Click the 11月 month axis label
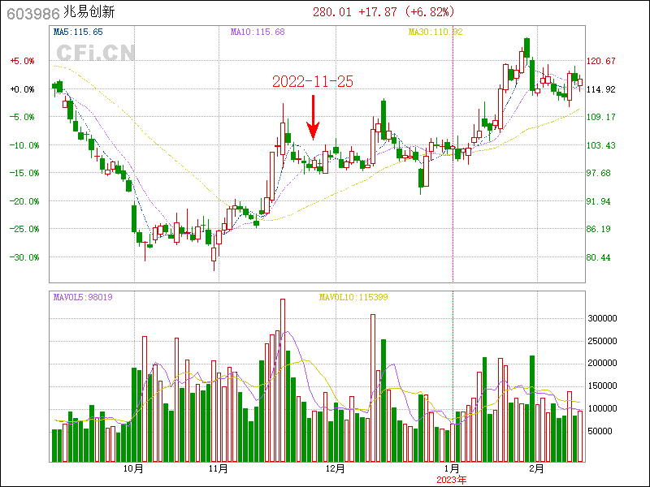 click(x=219, y=469)
